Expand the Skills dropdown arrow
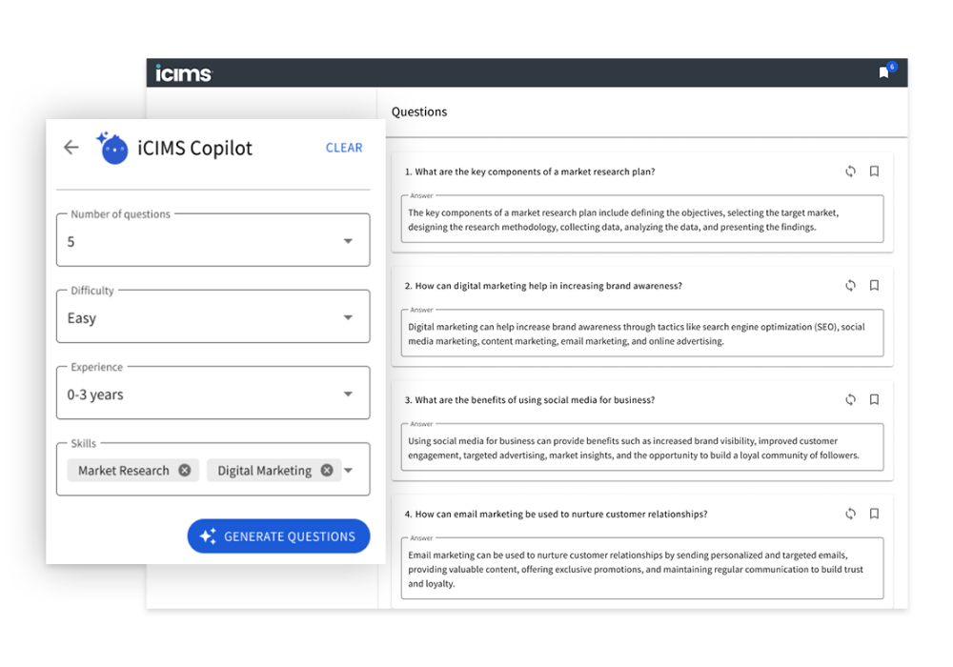Screen dimensions: 953x667 tap(349, 471)
